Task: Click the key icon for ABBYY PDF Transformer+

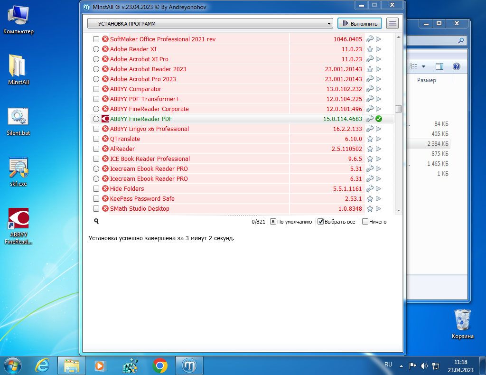Action: tap(370, 99)
